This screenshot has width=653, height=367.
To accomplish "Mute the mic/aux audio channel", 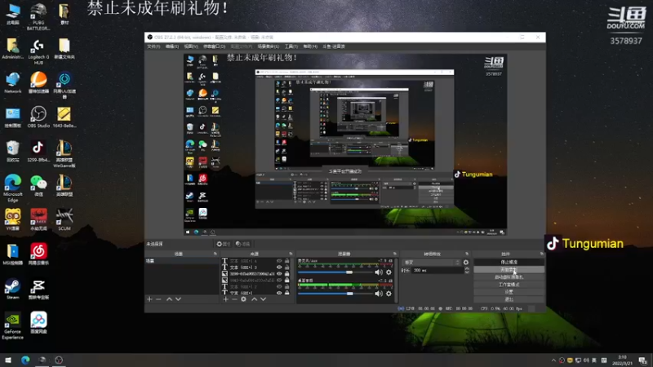I will point(378,272).
